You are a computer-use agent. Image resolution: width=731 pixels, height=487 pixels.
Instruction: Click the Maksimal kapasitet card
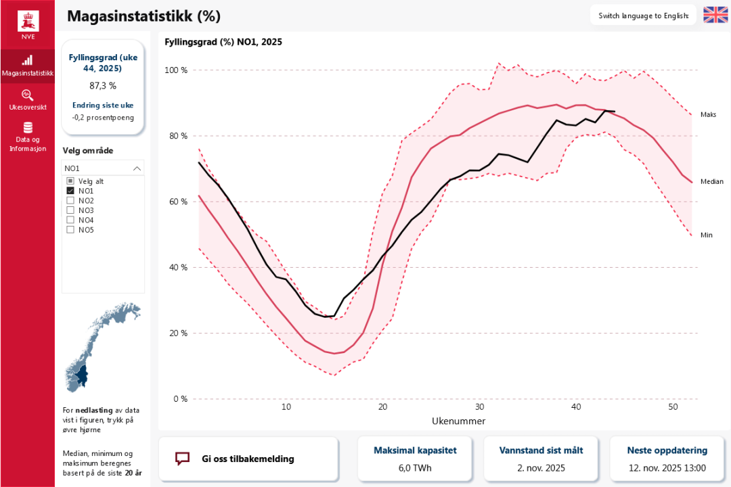click(x=415, y=459)
